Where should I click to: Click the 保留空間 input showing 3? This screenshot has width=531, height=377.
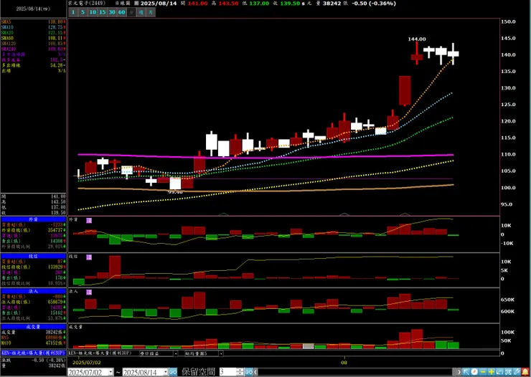tap(227, 372)
